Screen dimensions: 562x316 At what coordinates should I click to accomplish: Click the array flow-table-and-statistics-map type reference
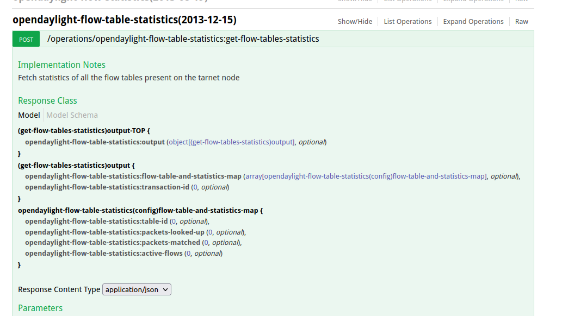[x=367, y=176]
